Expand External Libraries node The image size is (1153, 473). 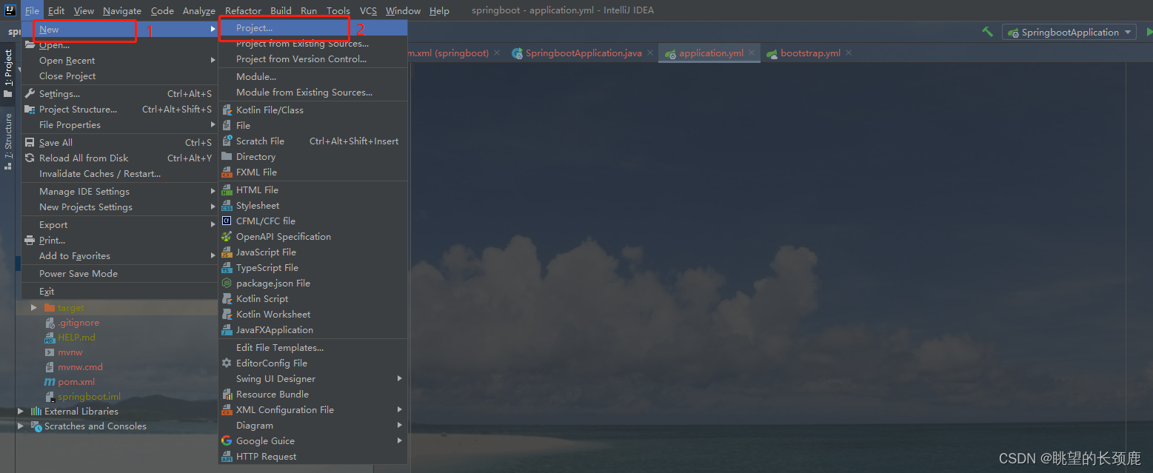pyautogui.click(x=21, y=411)
